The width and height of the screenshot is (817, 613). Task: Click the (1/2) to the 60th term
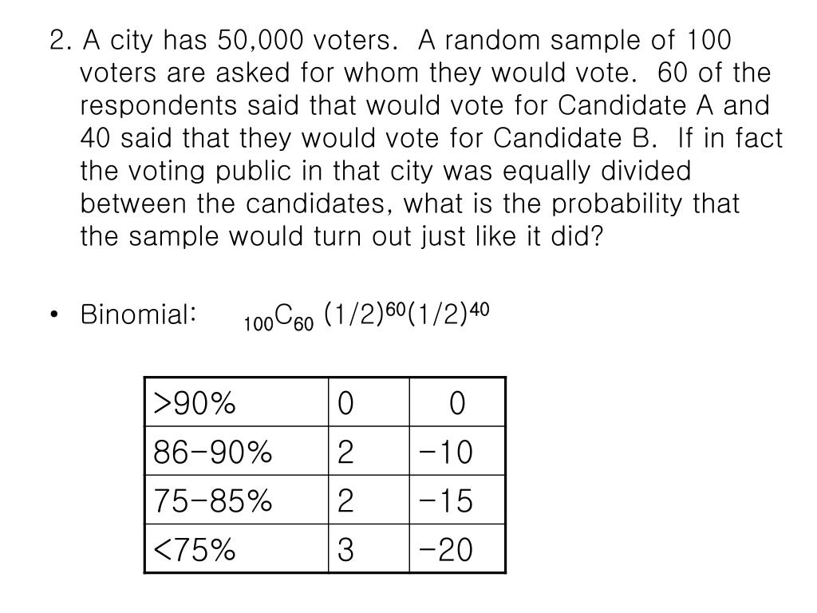point(364,313)
